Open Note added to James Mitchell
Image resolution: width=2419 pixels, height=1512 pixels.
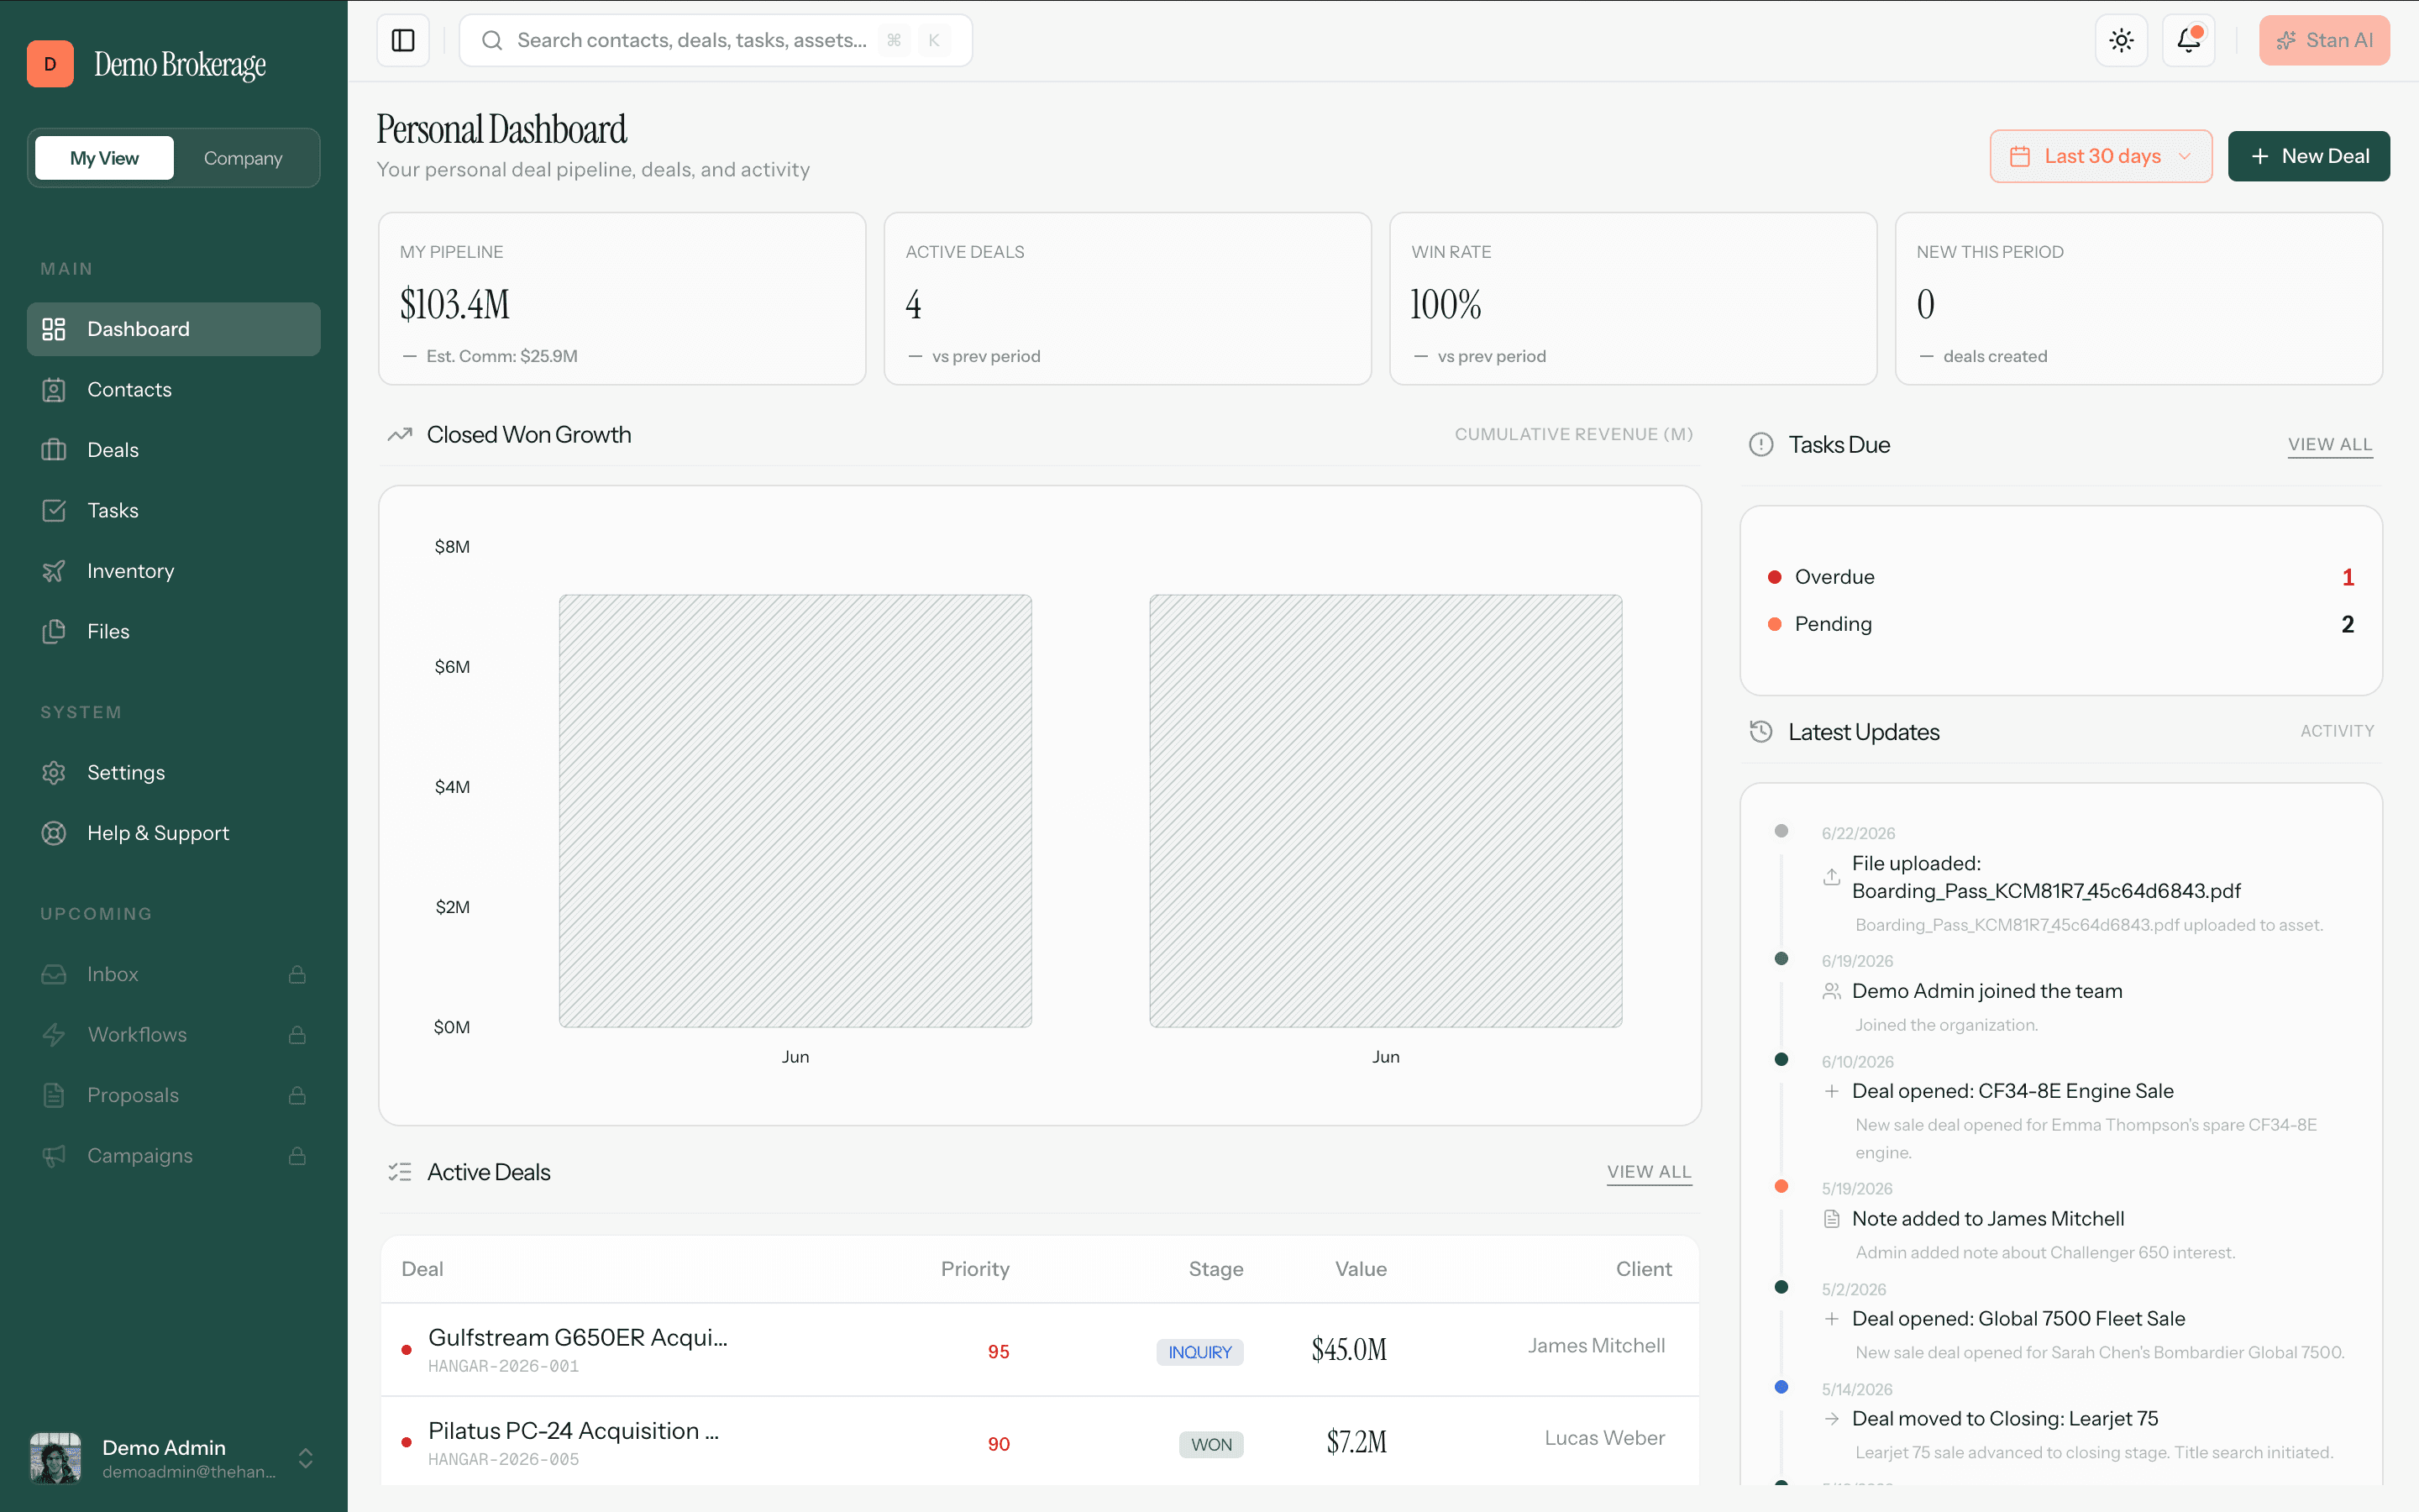click(1987, 1219)
